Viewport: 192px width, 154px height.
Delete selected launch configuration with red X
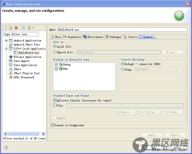click(16, 28)
